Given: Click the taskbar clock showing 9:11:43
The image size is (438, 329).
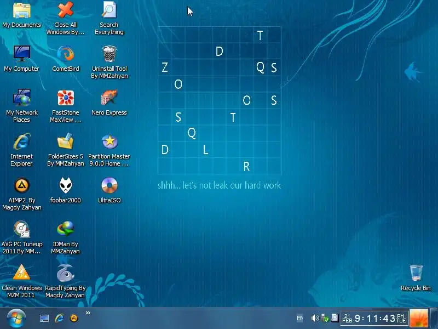Looking at the screenshot, I should click(x=375, y=319).
